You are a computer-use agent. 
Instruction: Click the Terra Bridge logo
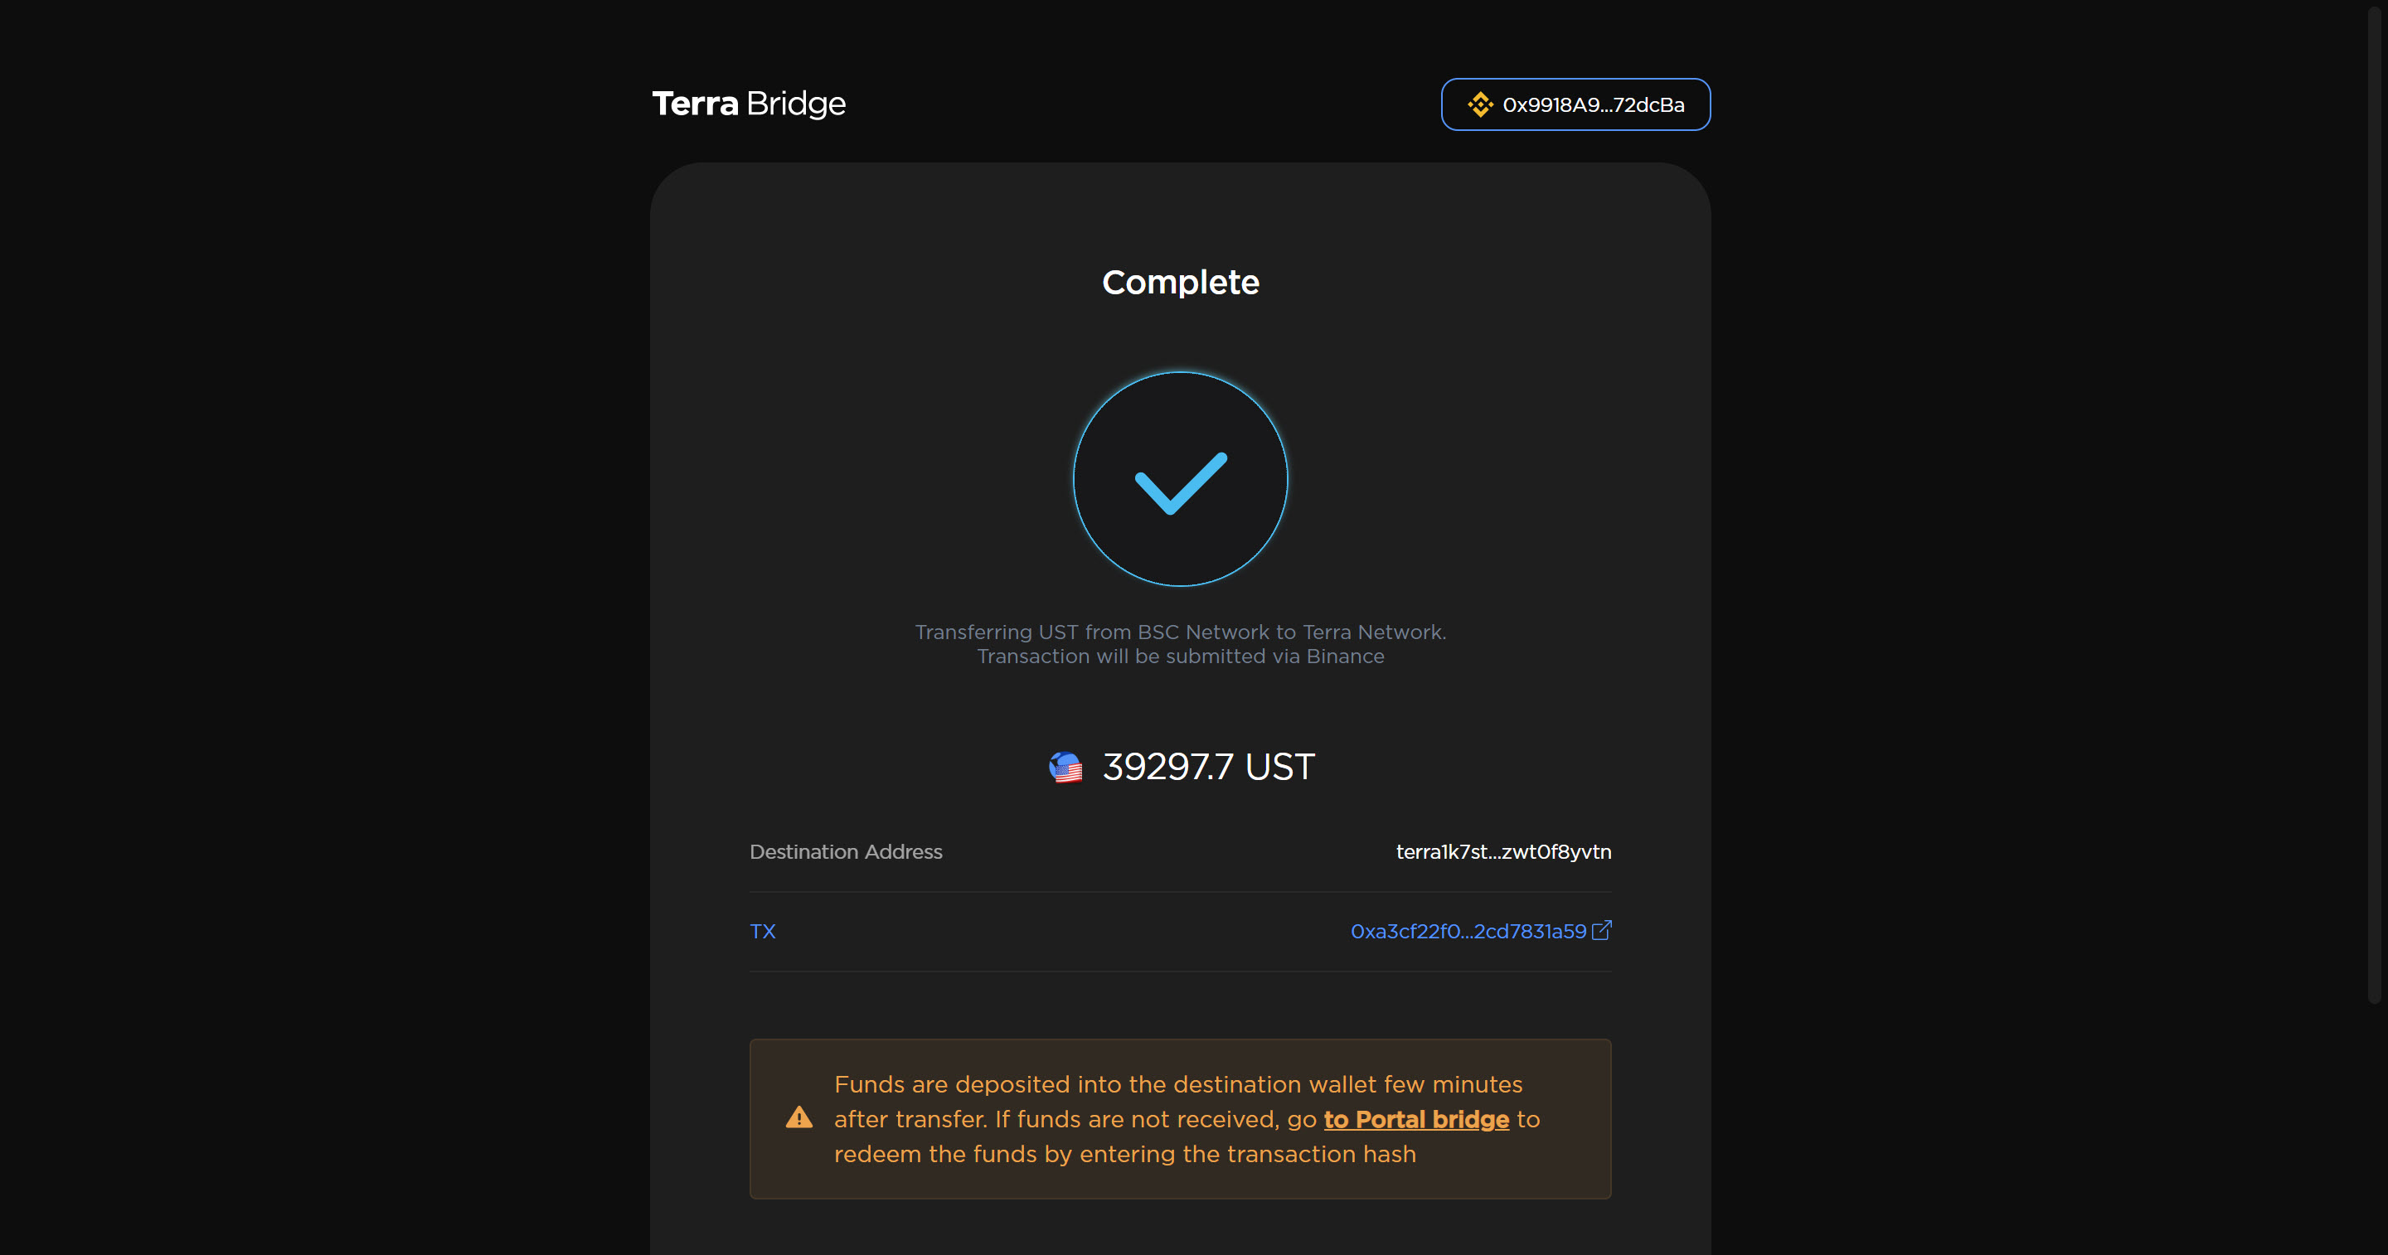[x=749, y=103]
